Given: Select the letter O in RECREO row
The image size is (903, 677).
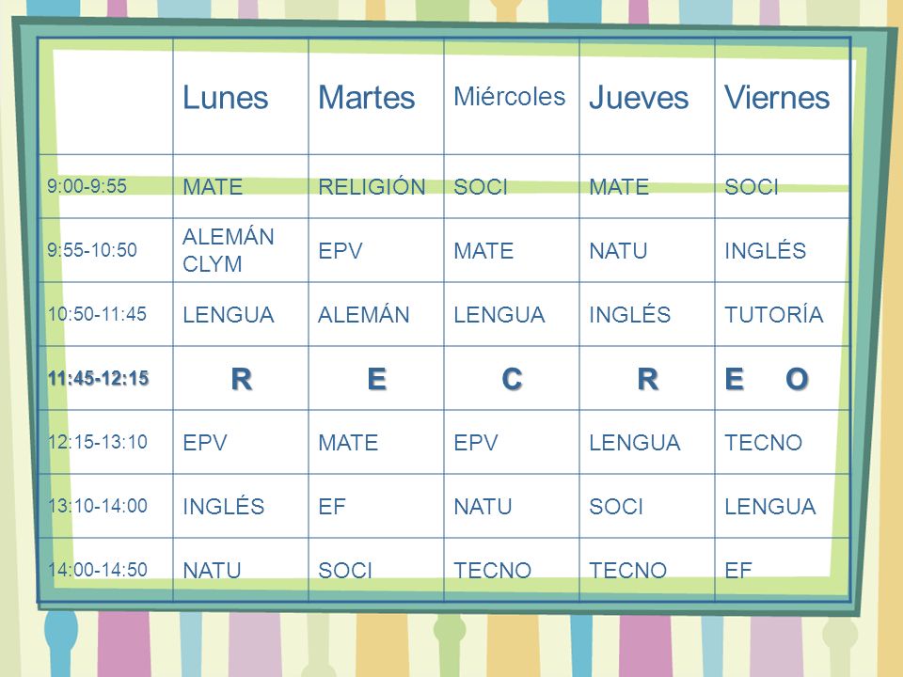Looking at the screenshot, I should [x=797, y=379].
